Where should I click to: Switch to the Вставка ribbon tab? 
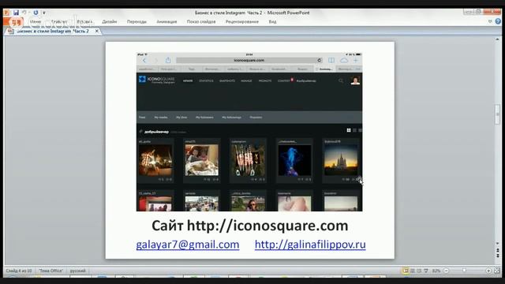[x=84, y=22]
